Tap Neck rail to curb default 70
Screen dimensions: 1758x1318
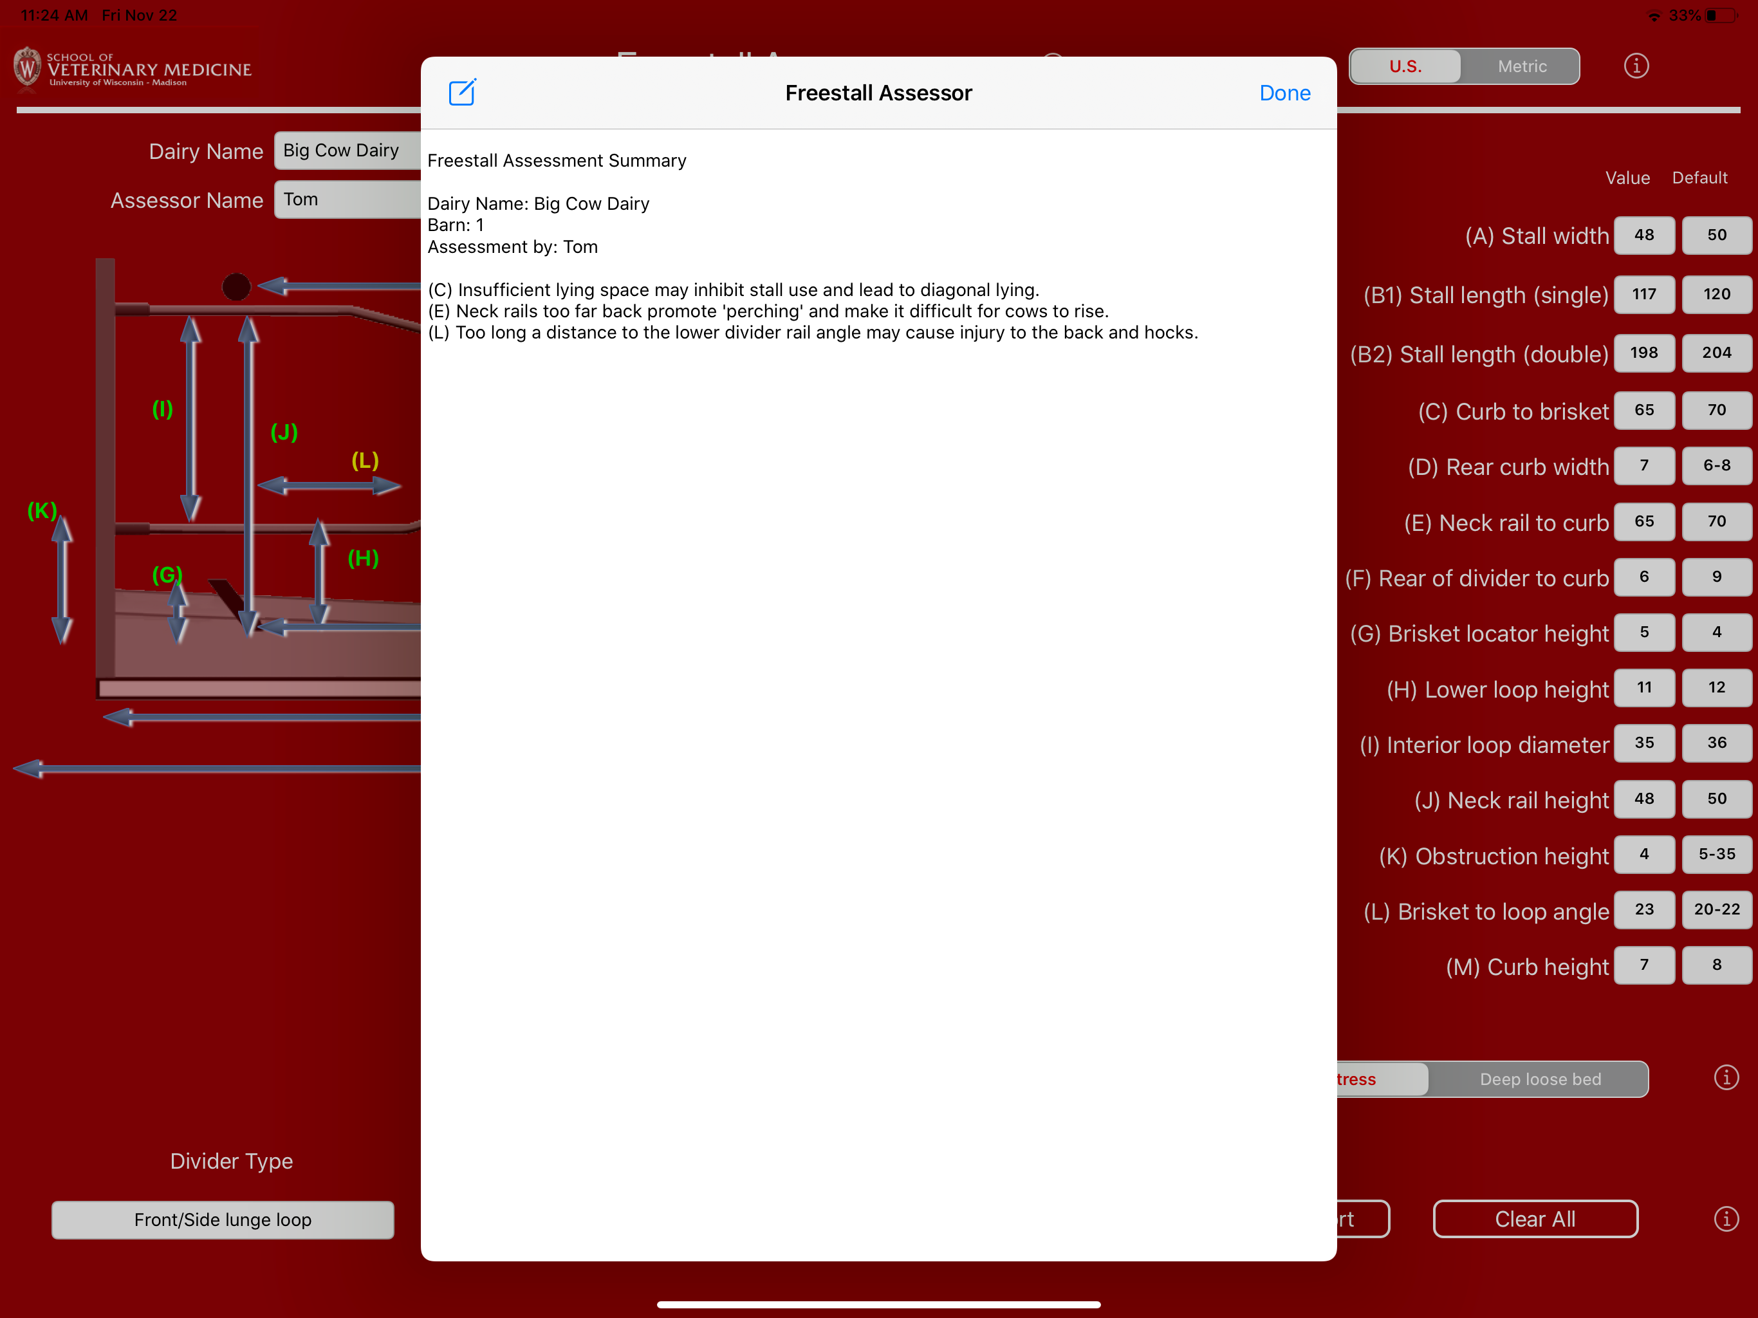click(x=1717, y=521)
